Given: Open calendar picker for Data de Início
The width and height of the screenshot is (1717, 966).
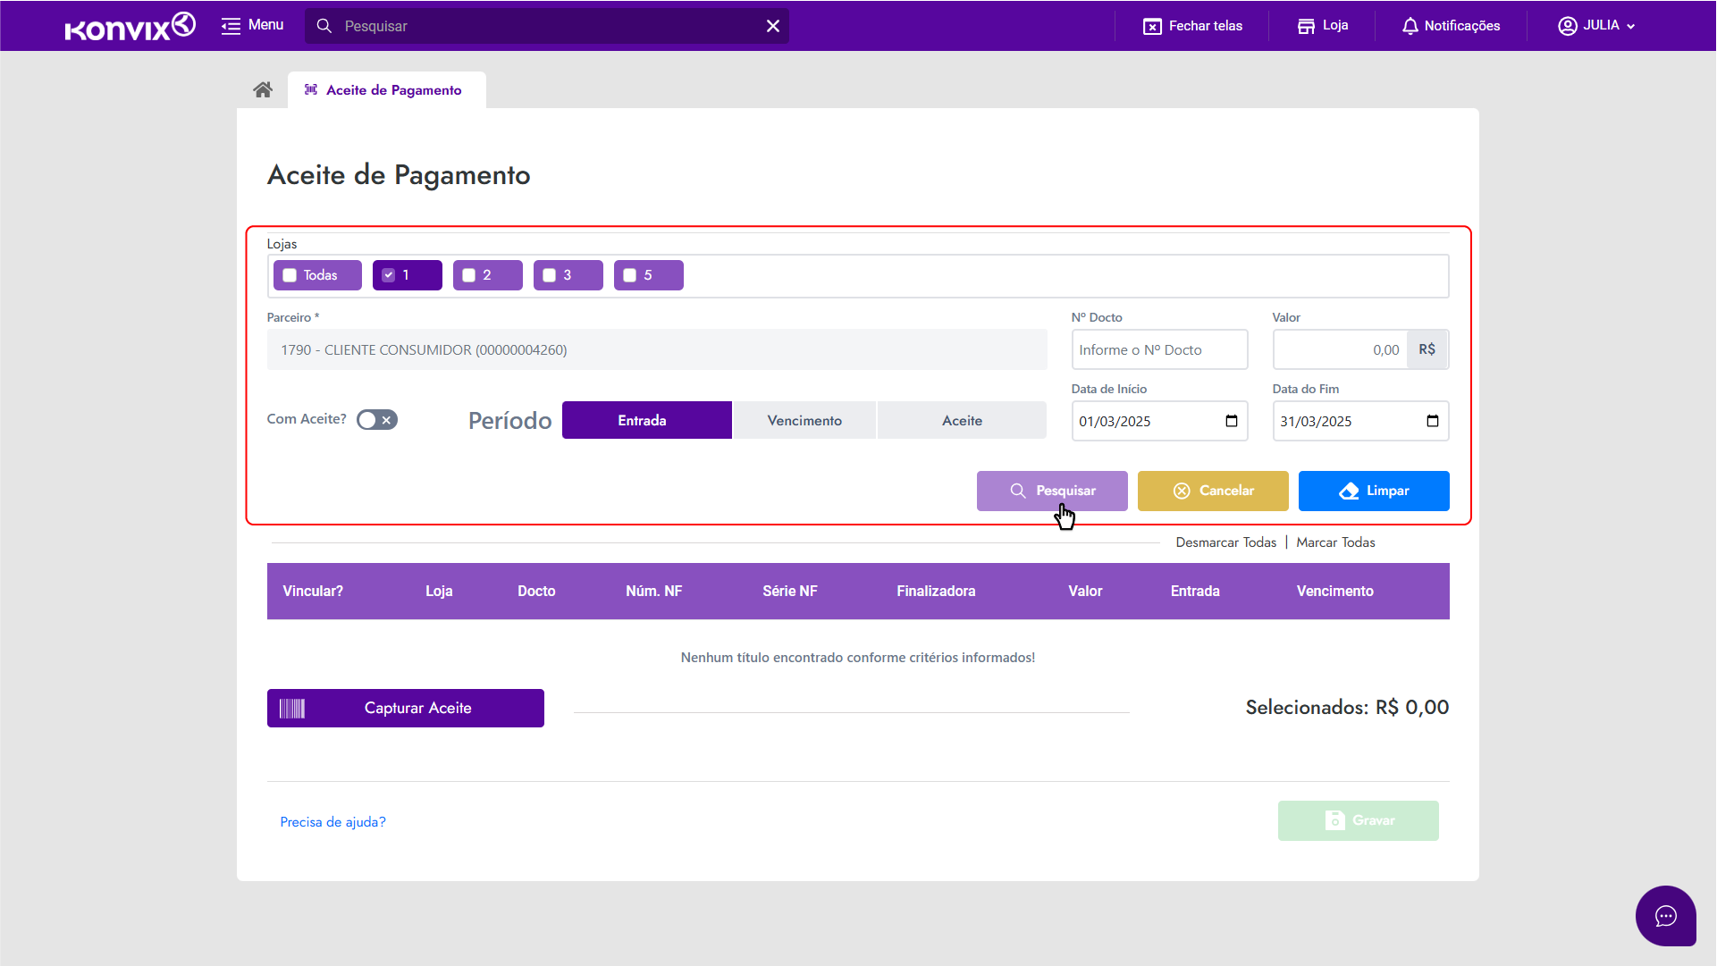Looking at the screenshot, I should (1231, 421).
